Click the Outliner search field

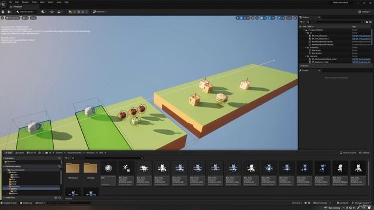pyautogui.click(x=335, y=22)
